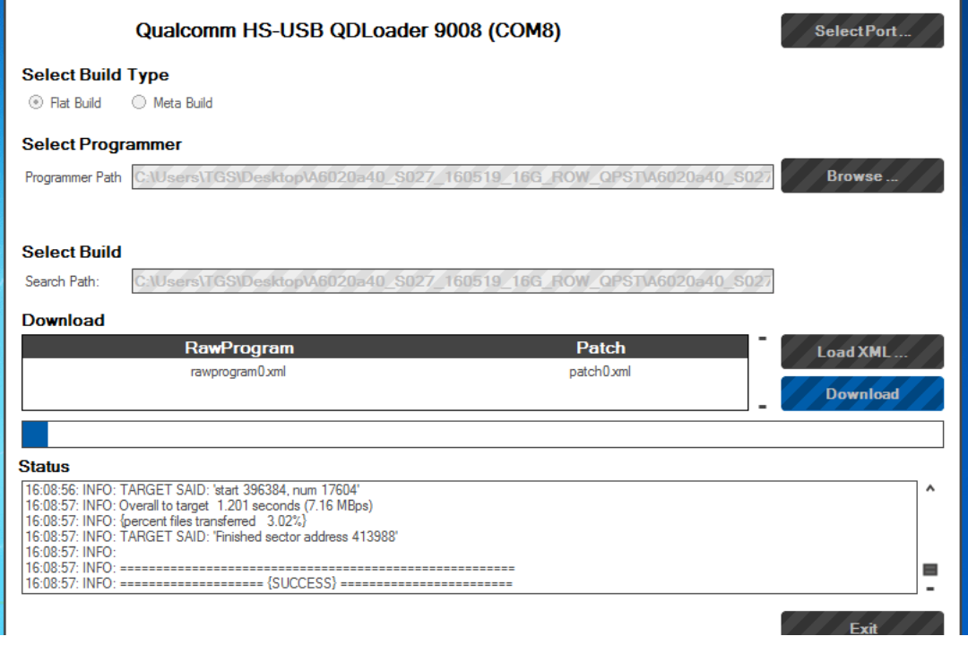Click the dash icon left of Load XML
968x645 pixels.
click(x=763, y=339)
